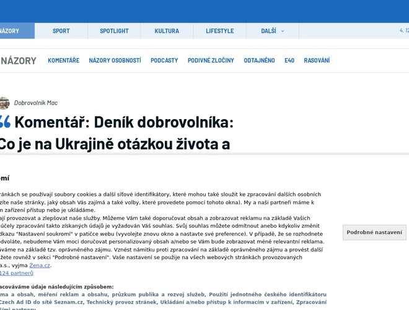Select ODTAJNĚNO in the submenu
Image resolution: width=409 pixels, height=310 pixels.
[x=259, y=61]
